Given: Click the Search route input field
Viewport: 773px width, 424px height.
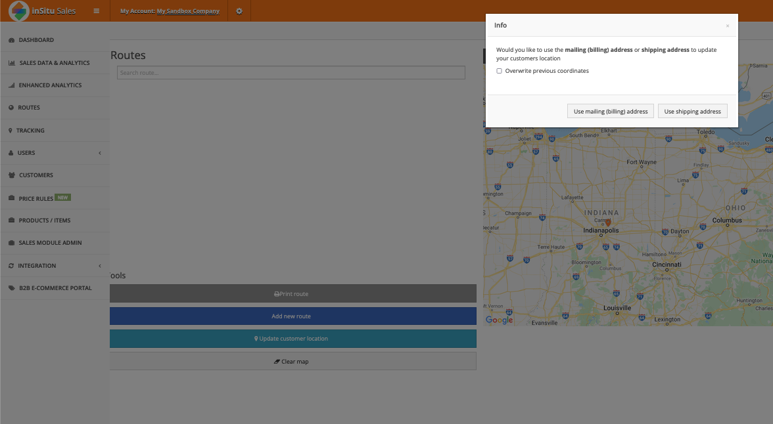Looking at the screenshot, I should coord(291,73).
